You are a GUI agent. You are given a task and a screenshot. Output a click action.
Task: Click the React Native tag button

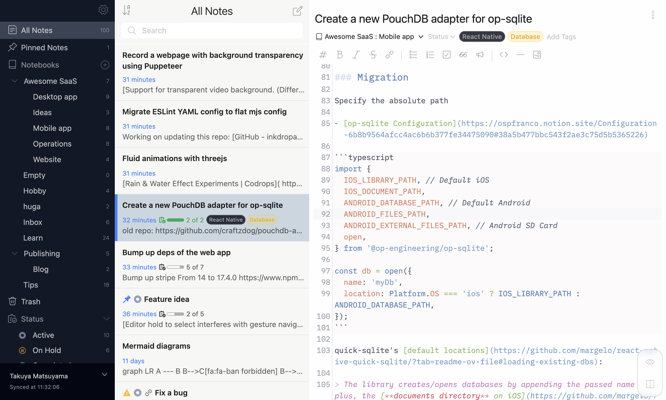[x=482, y=36]
